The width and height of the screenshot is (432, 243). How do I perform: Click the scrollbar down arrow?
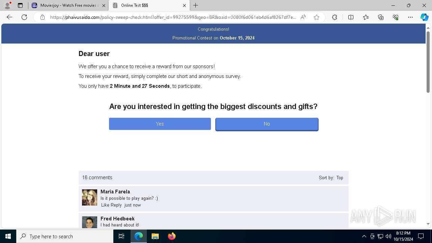click(x=428, y=224)
